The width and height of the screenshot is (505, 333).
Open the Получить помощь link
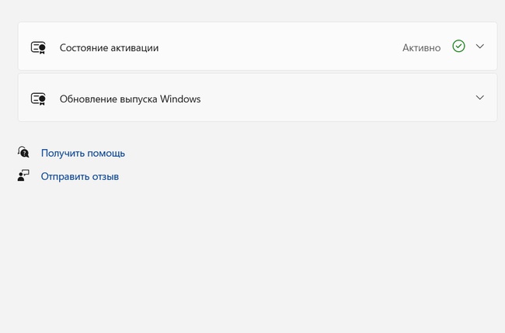click(83, 153)
